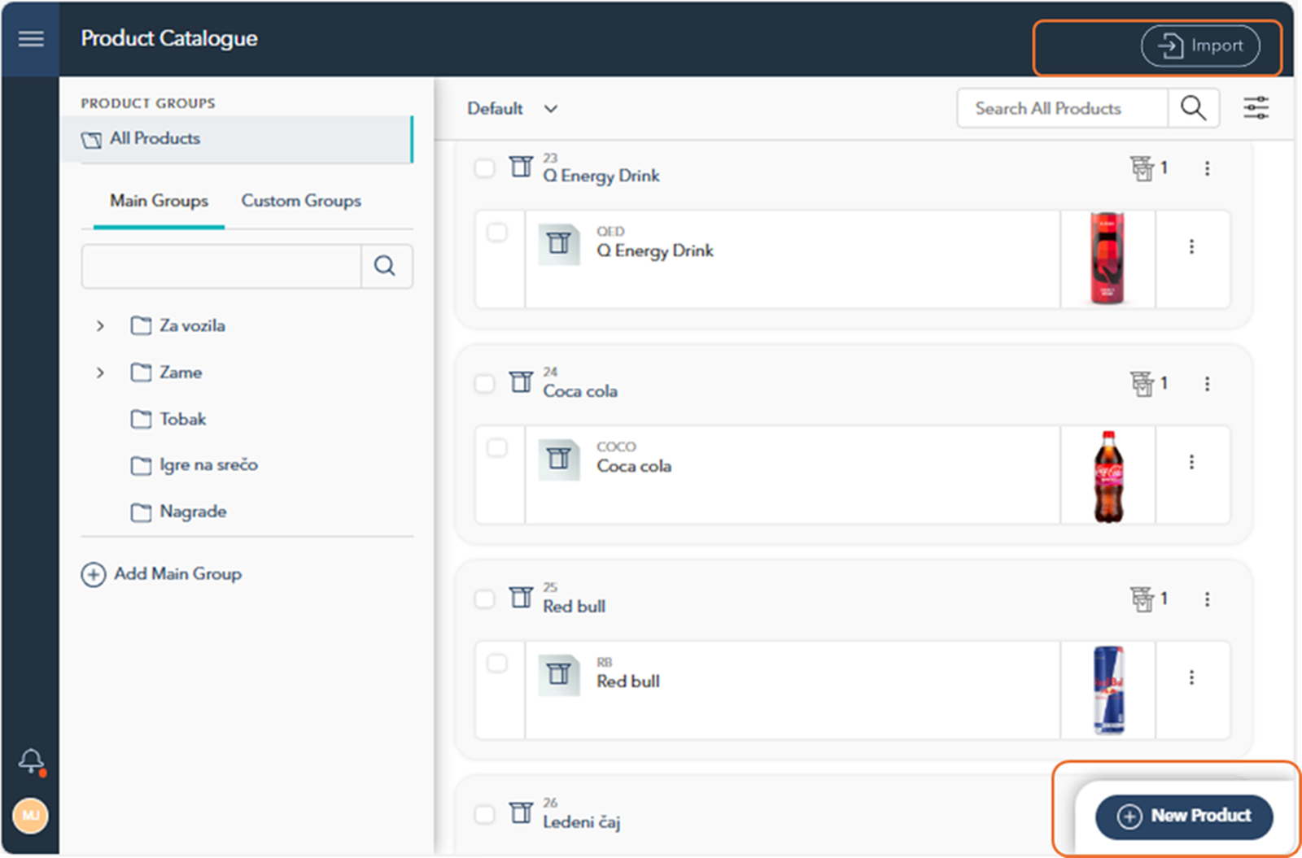Select the Nagrade folder
This screenshot has width=1302, height=858.
179,512
